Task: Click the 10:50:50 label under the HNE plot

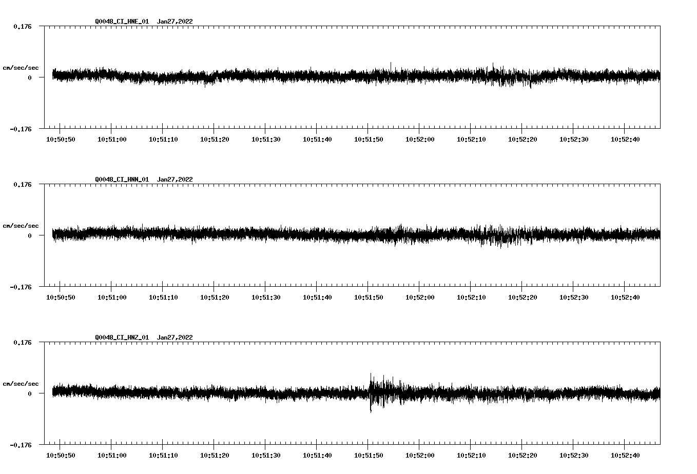Action: tap(61, 140)
